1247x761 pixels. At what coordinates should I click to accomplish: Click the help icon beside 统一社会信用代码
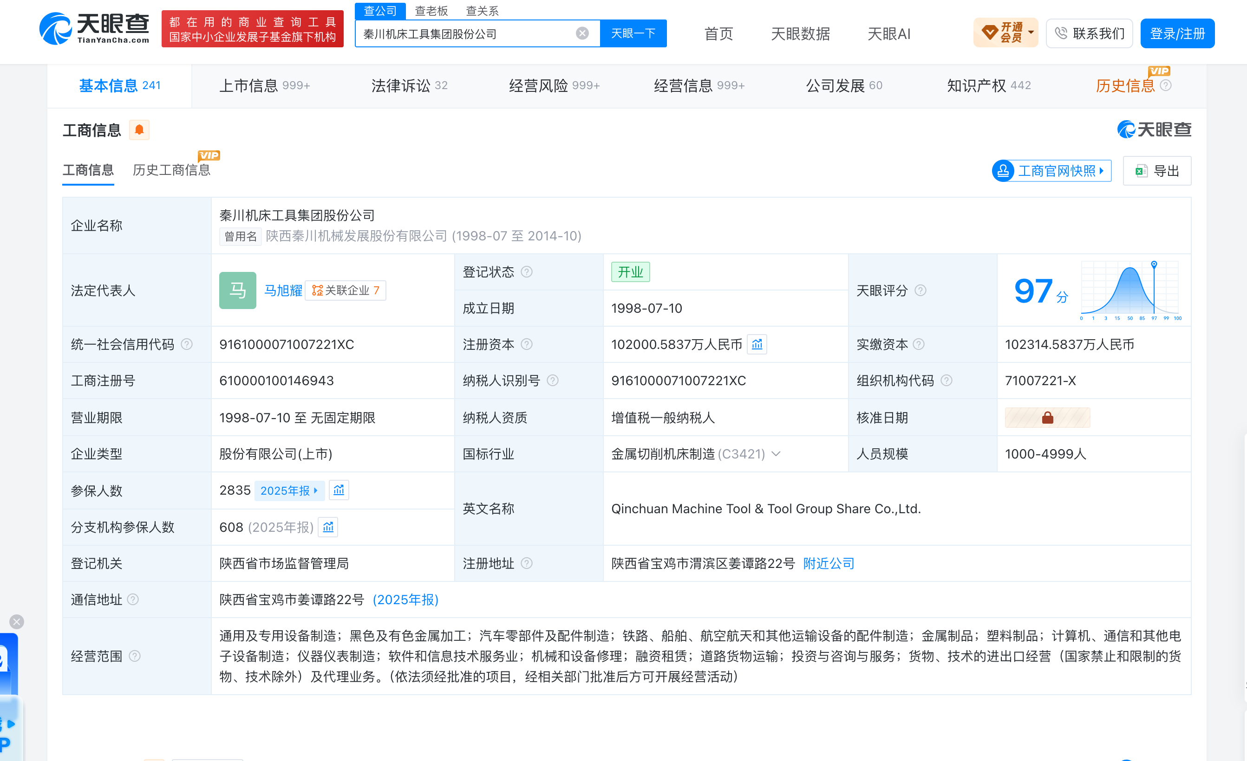click(x=187, y=344)
